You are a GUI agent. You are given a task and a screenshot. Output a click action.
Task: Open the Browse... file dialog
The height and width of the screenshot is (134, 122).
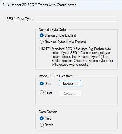70,83
